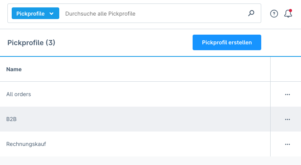Open the B2B row's three-dot menu
The width and height of the screenshot is (301, 165).
287,119
